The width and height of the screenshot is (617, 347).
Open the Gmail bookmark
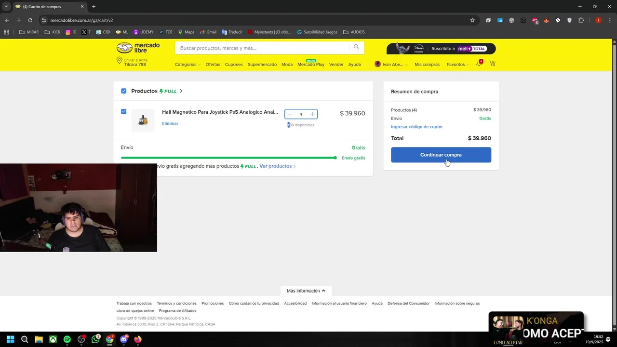point(208,32)
